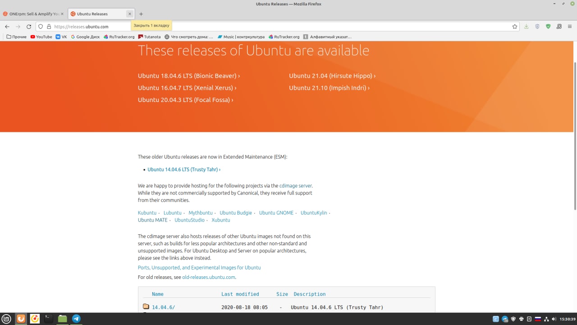Open the 14.04.6/ directory

tap(163, 307)
